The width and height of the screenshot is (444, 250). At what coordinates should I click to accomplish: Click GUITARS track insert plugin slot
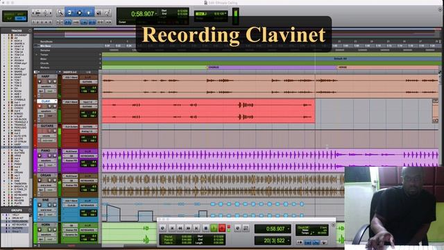click(x=71, y=126)
